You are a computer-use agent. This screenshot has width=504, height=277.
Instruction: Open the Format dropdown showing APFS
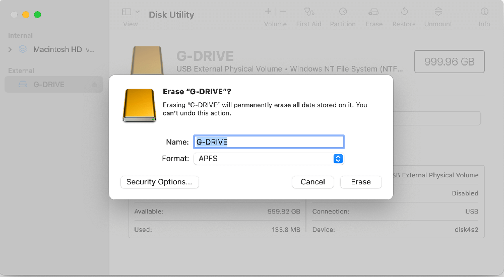pos(269,159)
